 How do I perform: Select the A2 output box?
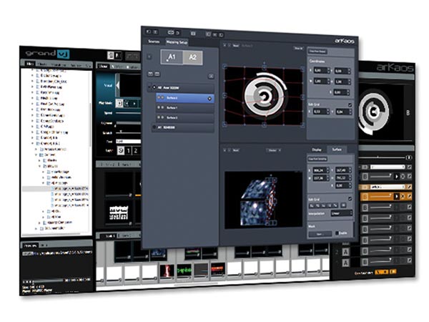point(192,57)
